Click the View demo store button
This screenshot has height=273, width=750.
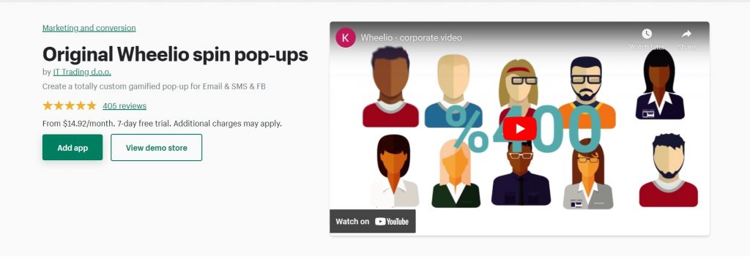click(x=157, y=147)
